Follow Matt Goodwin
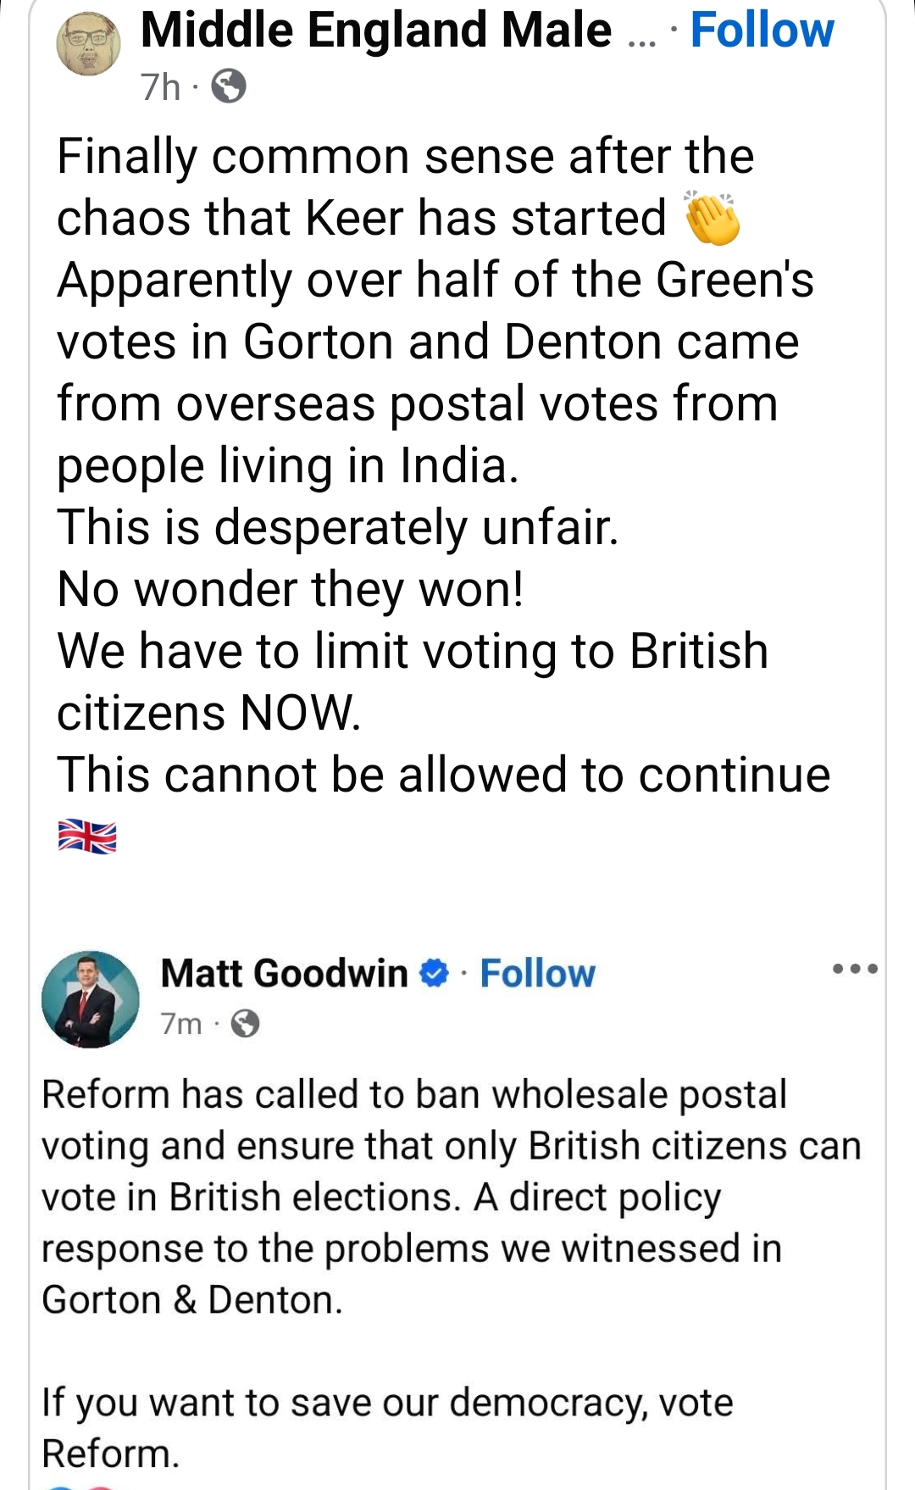This screenshot has width=915, height=1490. (x=537, y=974)
